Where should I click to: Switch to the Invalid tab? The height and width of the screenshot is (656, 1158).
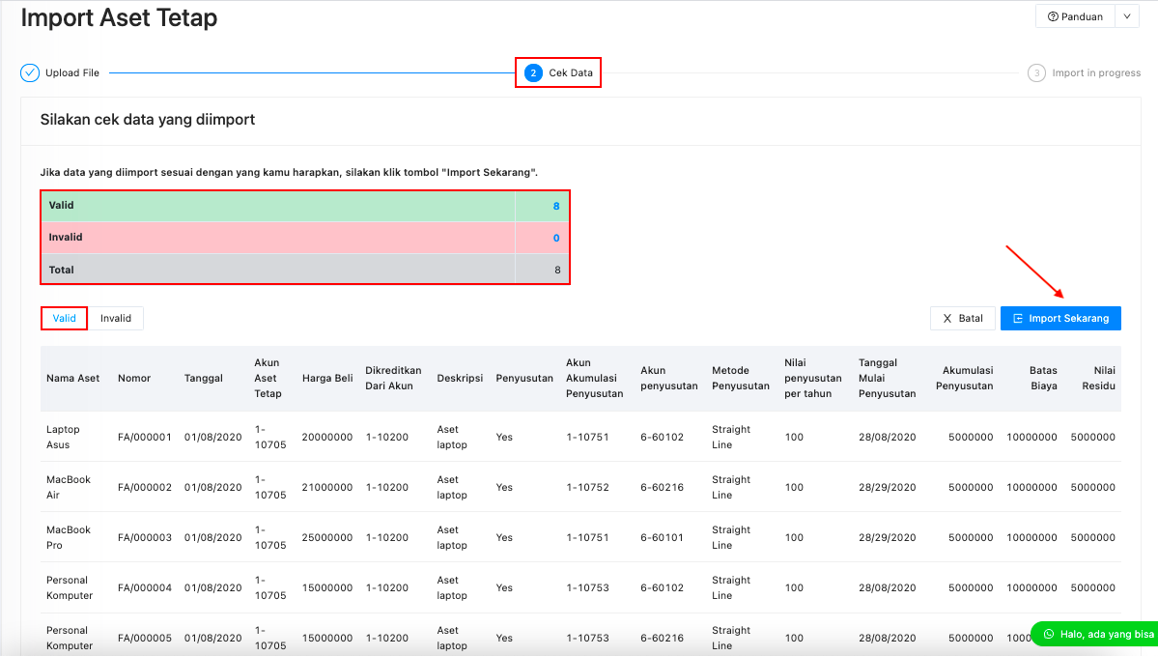(116, 318)
